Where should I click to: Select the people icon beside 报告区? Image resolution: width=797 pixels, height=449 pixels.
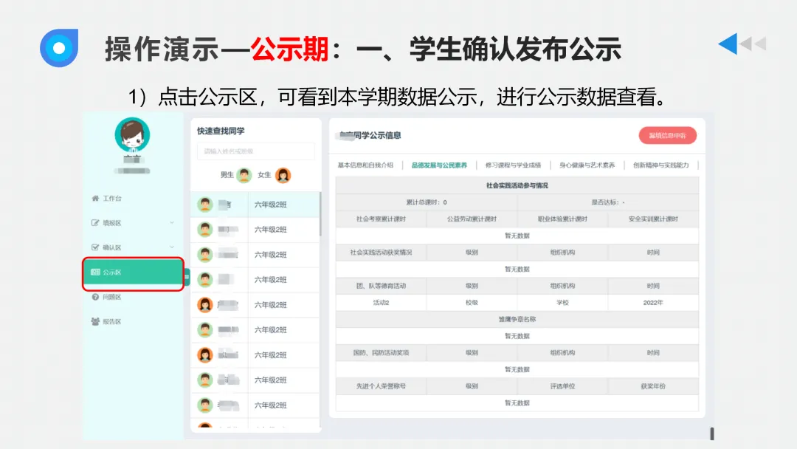95,320
